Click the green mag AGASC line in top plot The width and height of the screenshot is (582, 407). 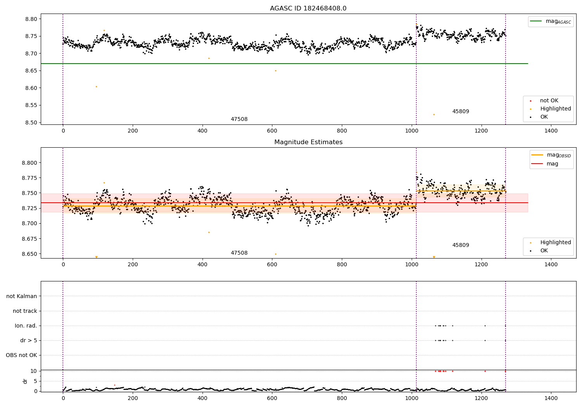pyautogui.click(x=284, y=64)
